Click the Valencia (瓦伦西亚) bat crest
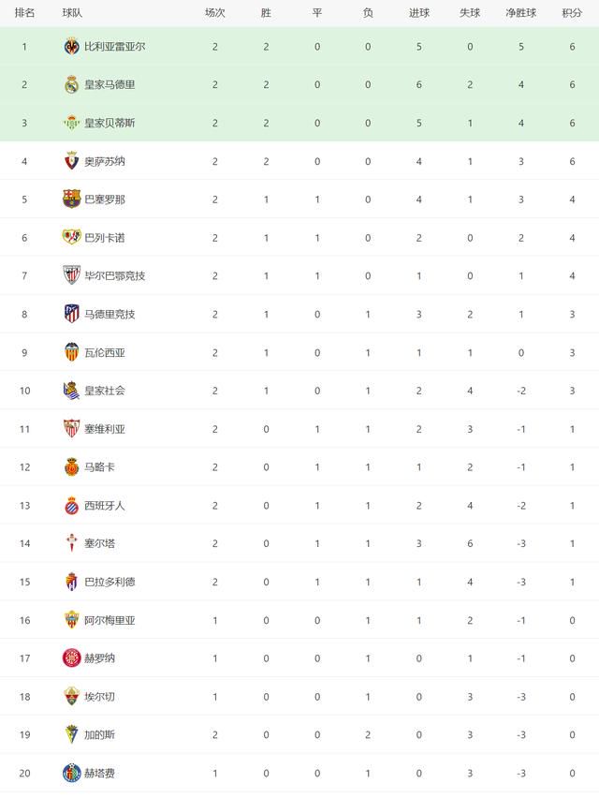Image resolution: width=599 pixels, height=798 pixels. click(72, 351)
